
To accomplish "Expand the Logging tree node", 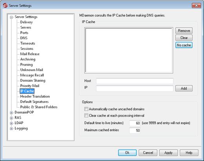I will click(11, 128).
